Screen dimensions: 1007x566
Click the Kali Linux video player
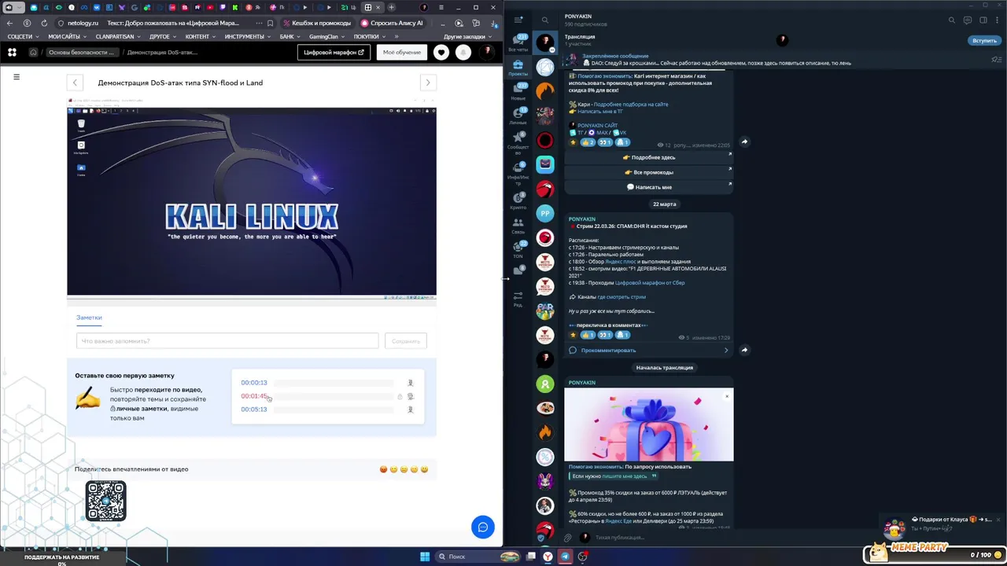(252, 201)
